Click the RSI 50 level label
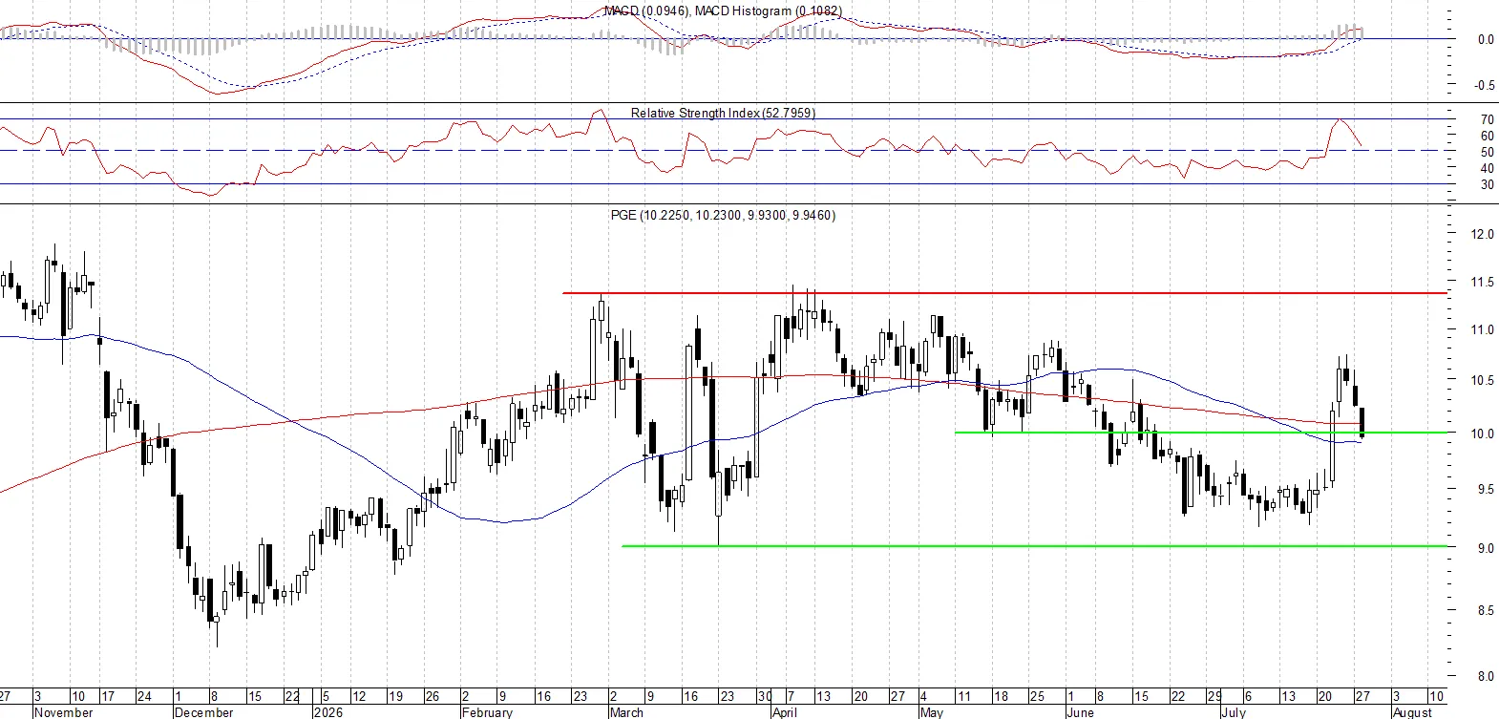The image size is (1499, 719). click(x=1487, y=153)
